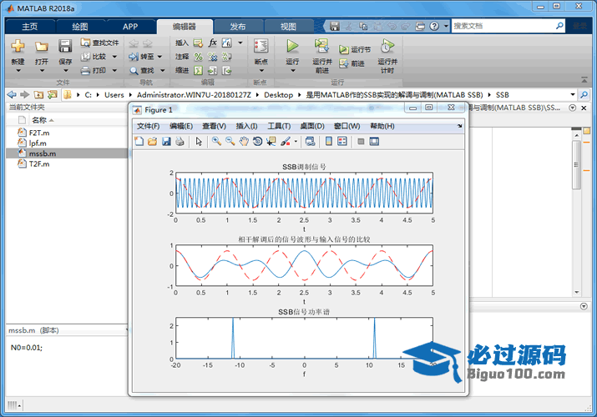597x417 pixels.
Task: Click the Zoom Out tool in Figure
Action: [x=230, y=142]
